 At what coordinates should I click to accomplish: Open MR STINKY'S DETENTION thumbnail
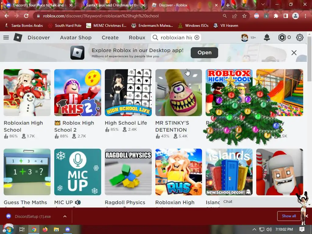click(179, 93)
